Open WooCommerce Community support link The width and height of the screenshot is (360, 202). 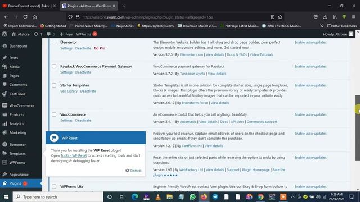coord(262,122)
